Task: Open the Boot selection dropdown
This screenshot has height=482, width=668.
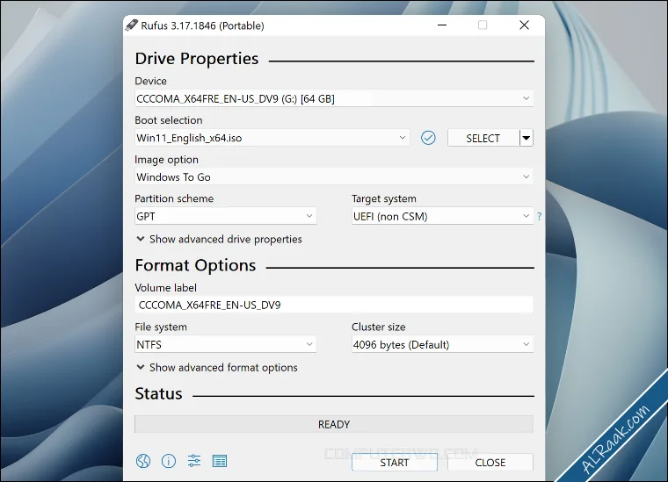Action: click(272, 138)
